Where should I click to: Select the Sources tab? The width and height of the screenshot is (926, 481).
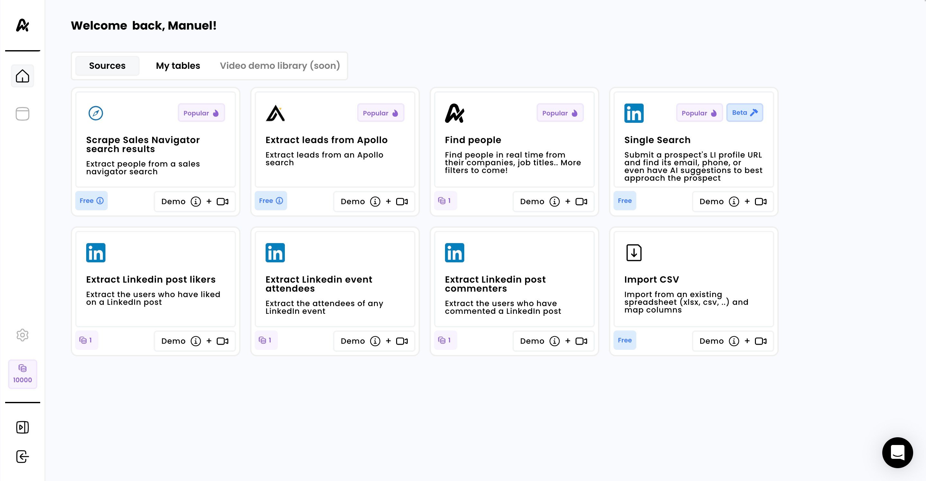(x=107, y=66)
